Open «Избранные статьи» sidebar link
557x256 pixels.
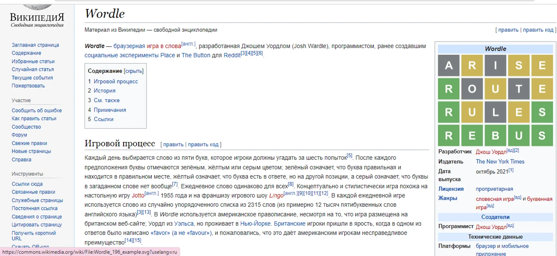pyautogui.click(x=33, y=61)
